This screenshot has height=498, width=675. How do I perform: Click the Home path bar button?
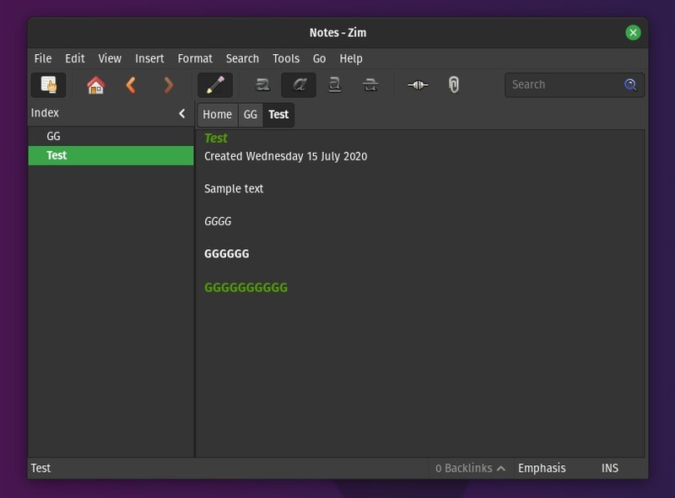(218, 115)
